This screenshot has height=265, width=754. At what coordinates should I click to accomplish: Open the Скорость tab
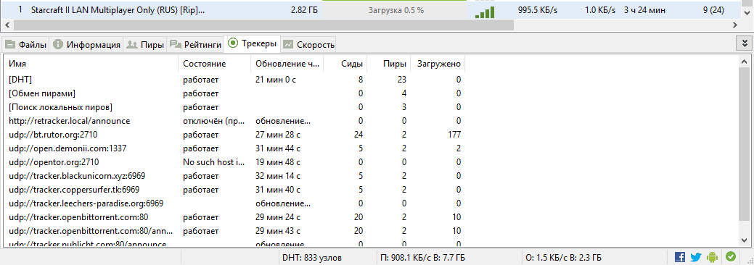(x=308, y=45)
